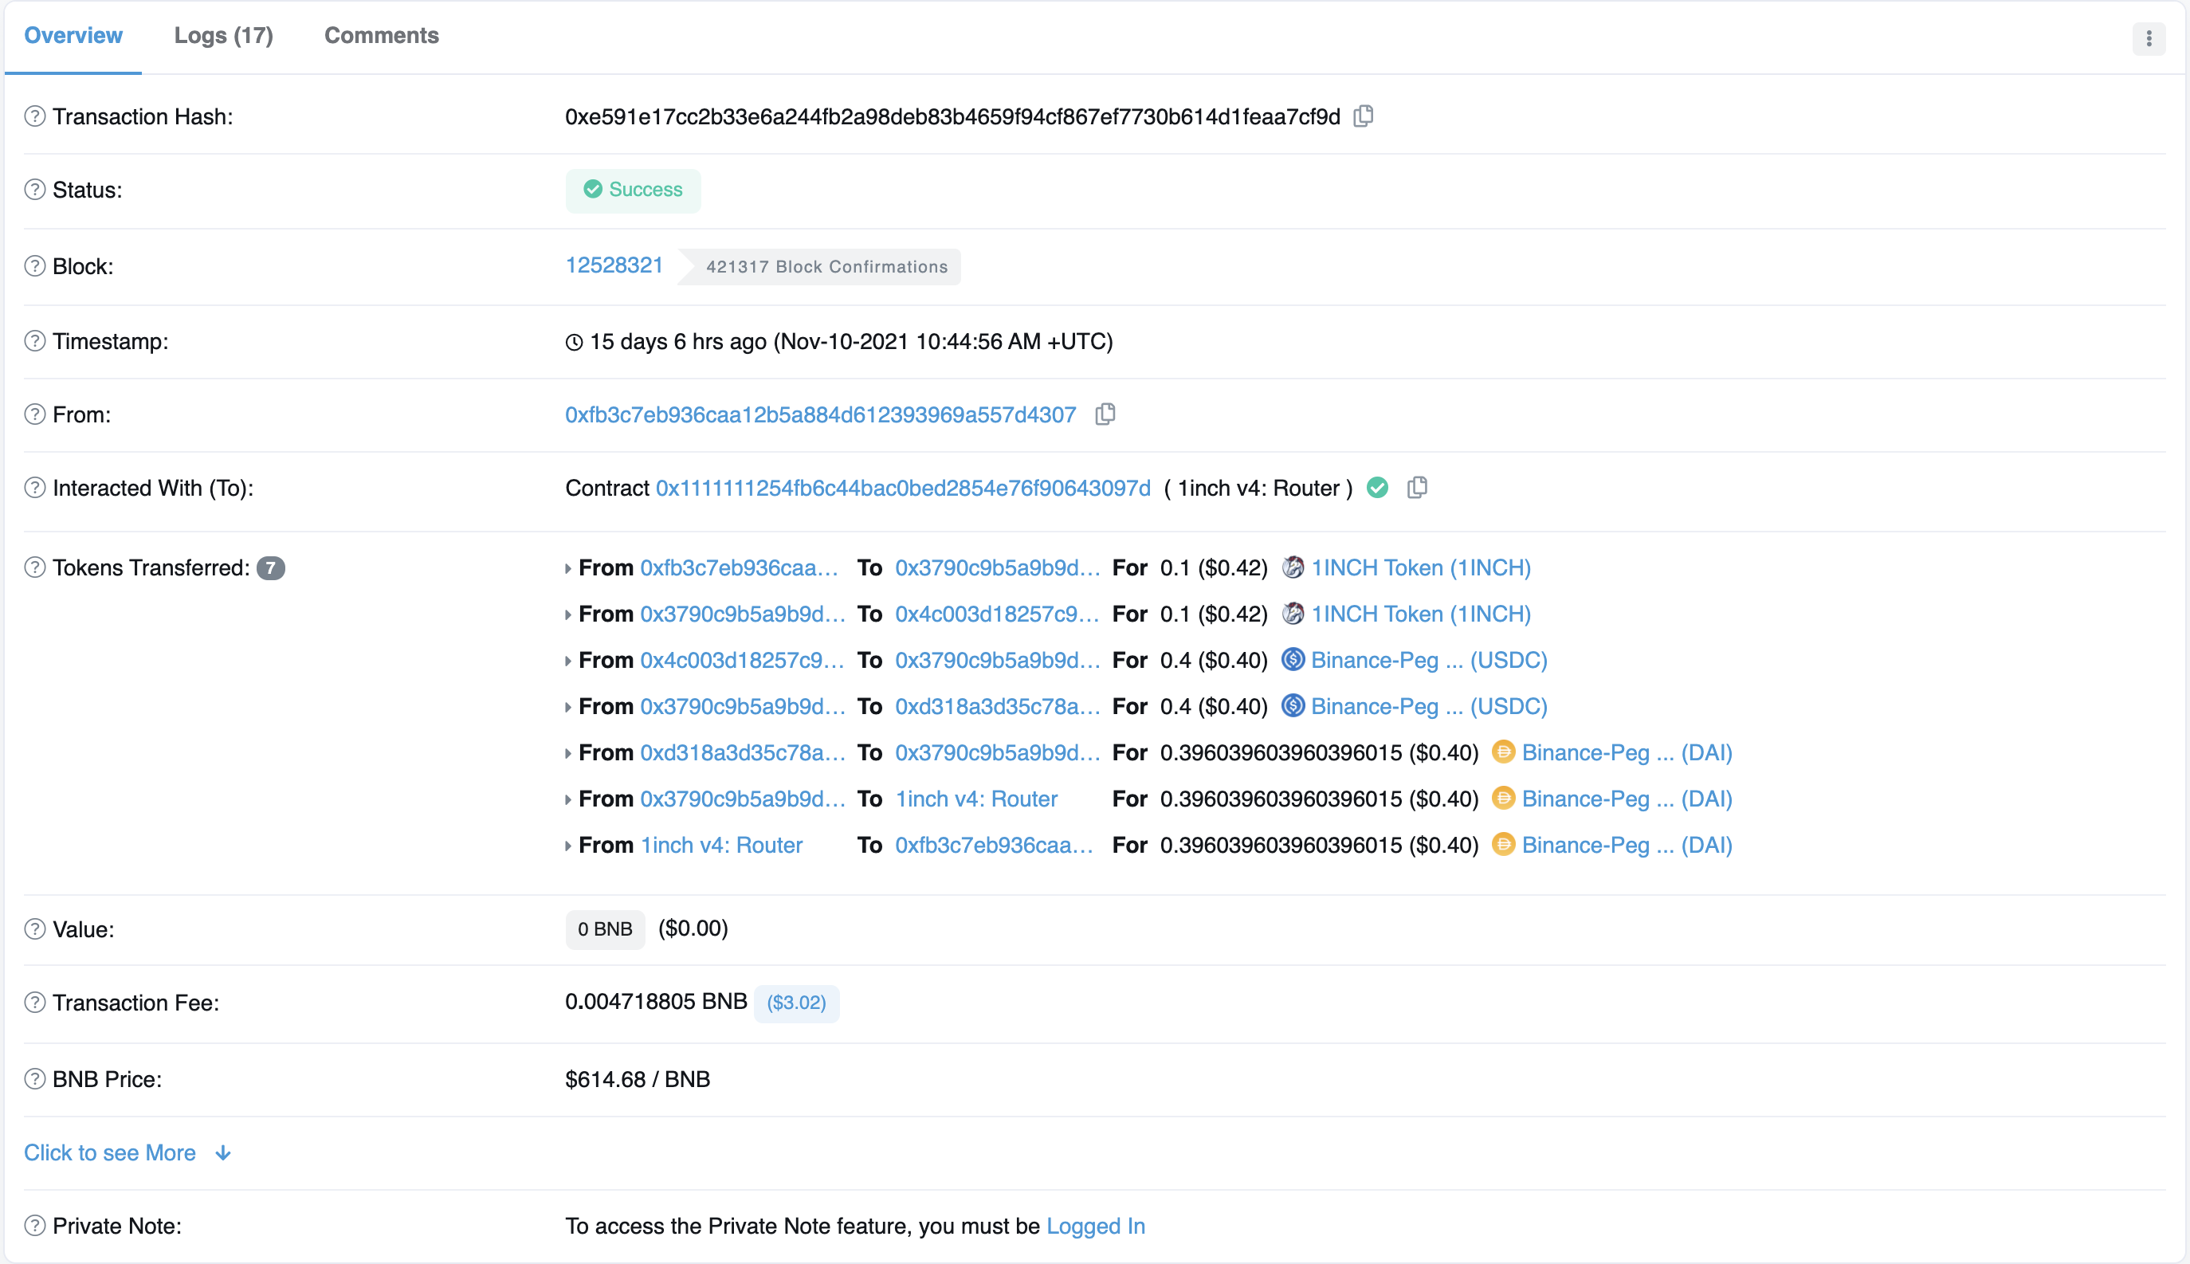Image resolution: width=2190 pixels, height=1264 pixels.
Task: Open 1inch v4: Router recipient link
Action: pyautogui.click(x=976, y=799)
